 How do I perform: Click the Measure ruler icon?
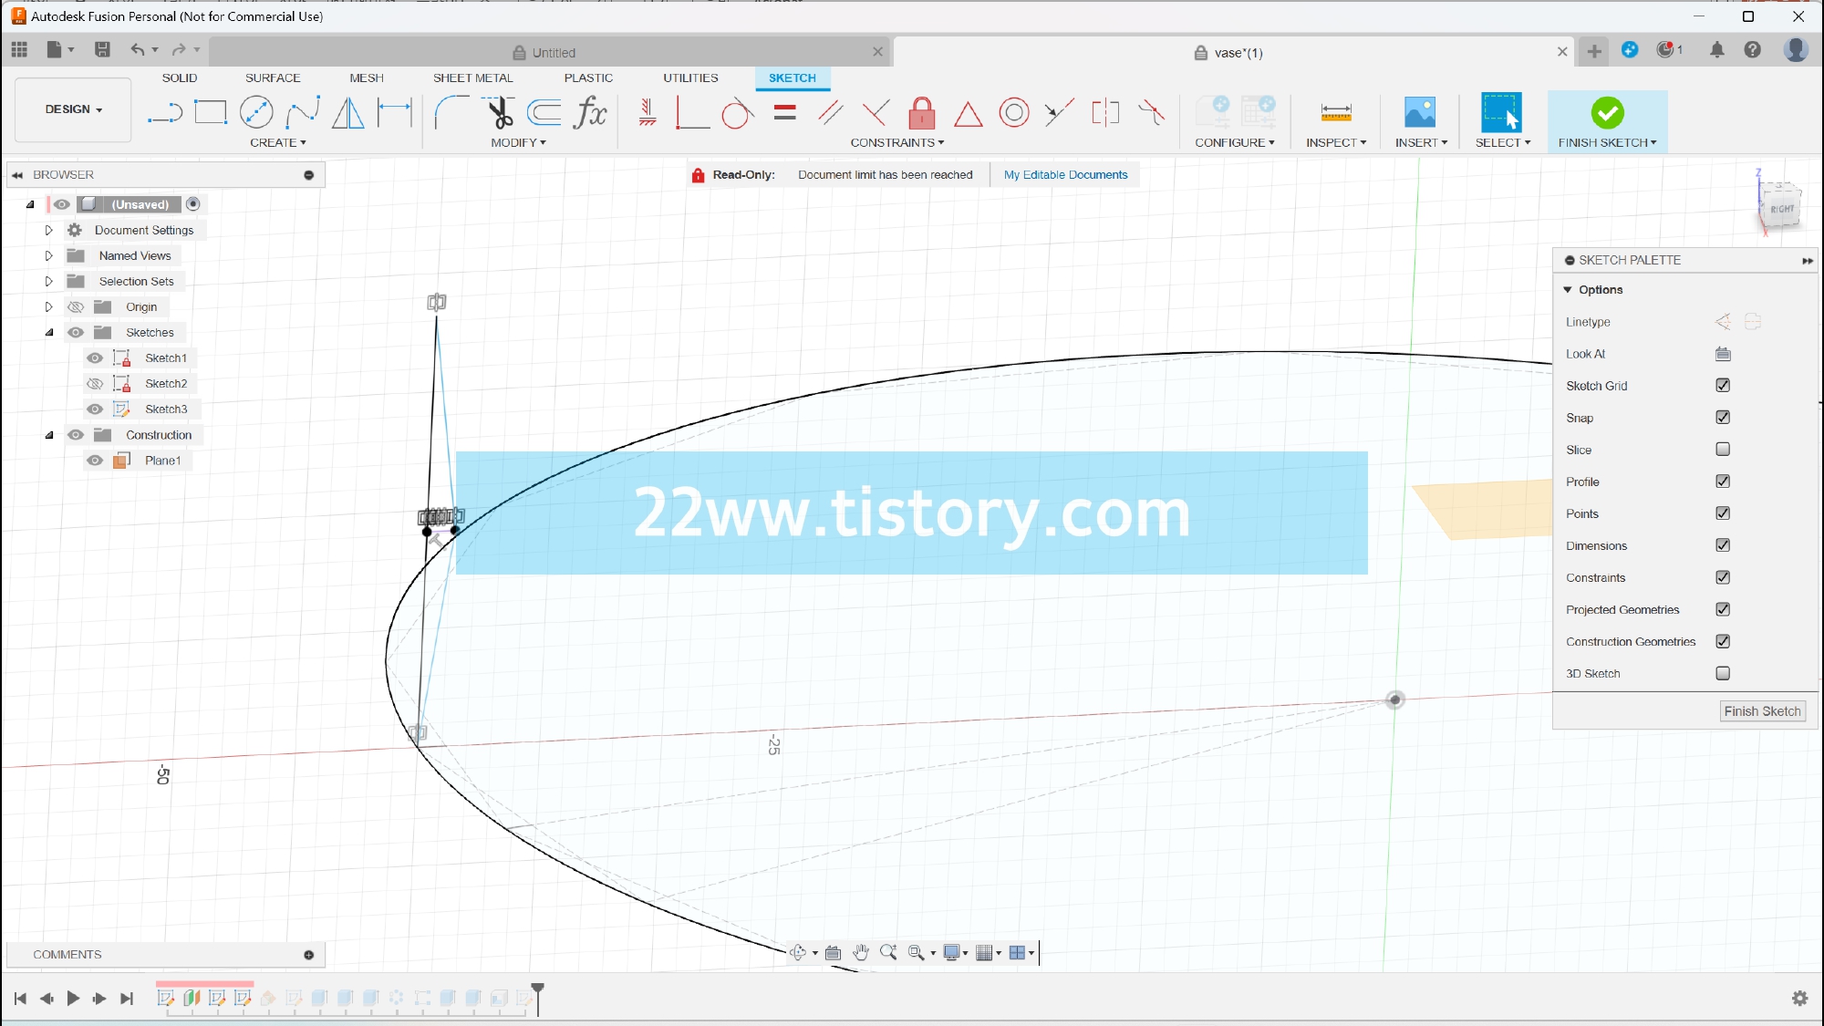coord(1335,112)
